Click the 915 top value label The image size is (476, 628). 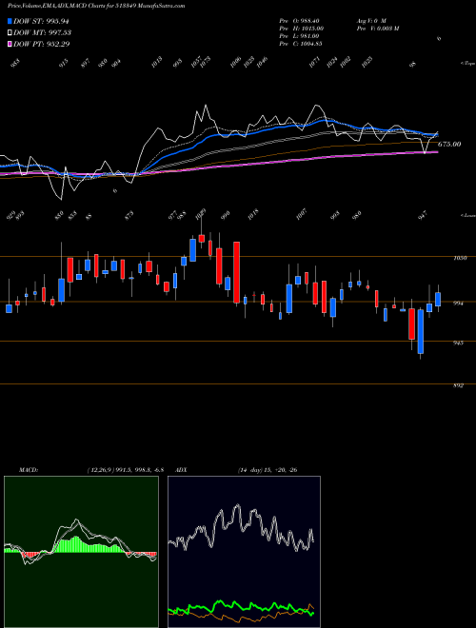click(x=64, y=63)
